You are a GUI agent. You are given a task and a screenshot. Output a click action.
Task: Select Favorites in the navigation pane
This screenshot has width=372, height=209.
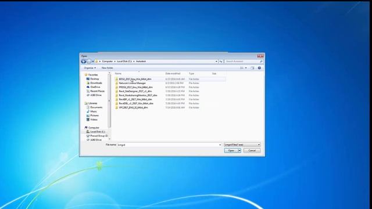click(x=93, y=75)
